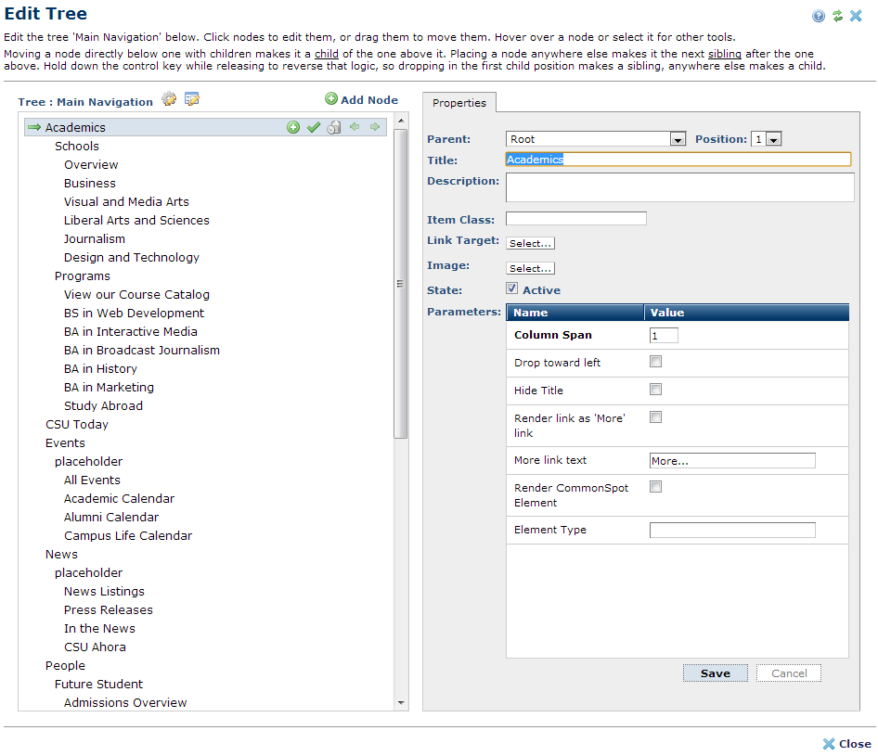
Task: Select the Programs node in tree
Action: click(x=82, y=275)
